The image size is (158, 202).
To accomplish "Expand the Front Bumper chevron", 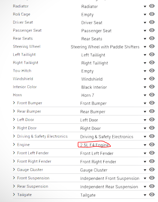I will pyautogui.click(x=14, y=103).
